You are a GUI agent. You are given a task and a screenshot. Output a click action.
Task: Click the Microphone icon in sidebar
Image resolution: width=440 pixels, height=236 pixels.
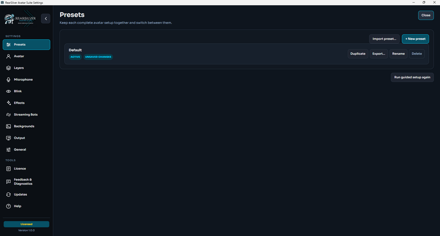9,80
